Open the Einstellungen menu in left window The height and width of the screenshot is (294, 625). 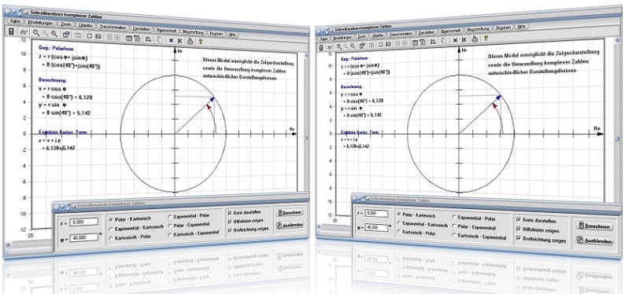coord(40,23)
